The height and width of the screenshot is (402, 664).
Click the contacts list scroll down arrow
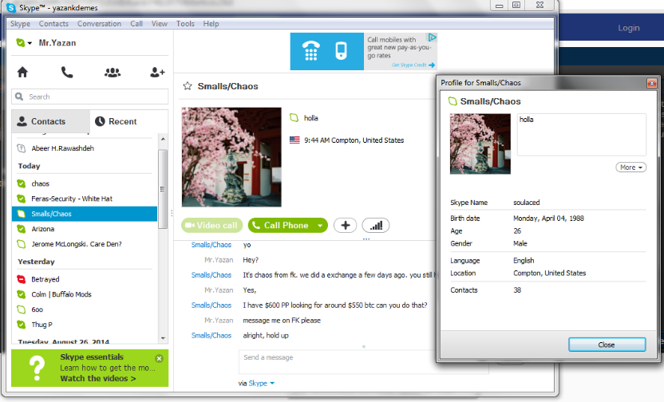pos(163,338)
